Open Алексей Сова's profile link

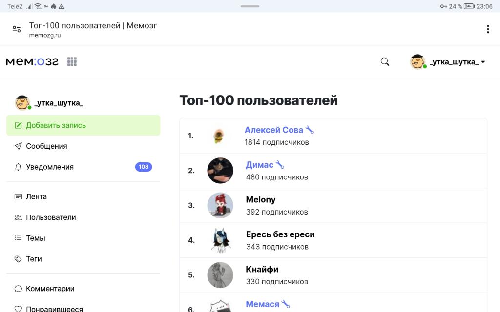(273, 130)
